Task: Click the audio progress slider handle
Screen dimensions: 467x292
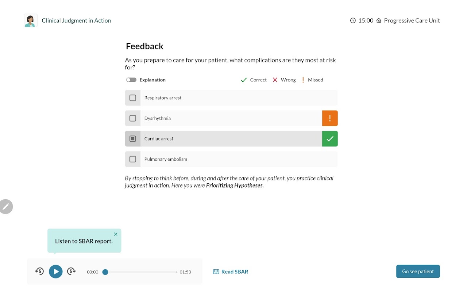Action: (x=105, y=272)
